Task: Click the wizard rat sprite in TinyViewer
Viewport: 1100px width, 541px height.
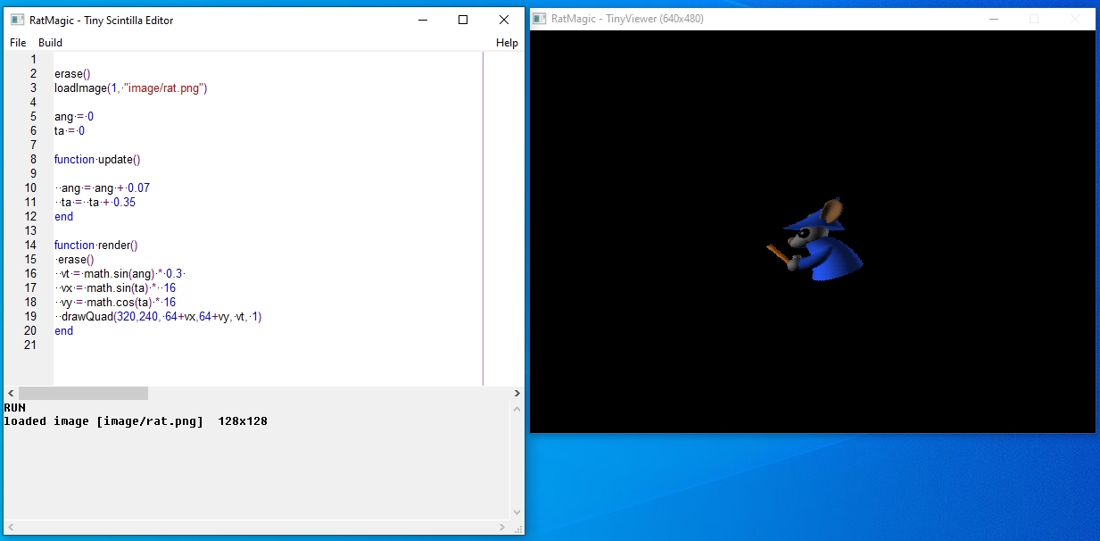Action: pyautogui.click(x=815, y=239)
